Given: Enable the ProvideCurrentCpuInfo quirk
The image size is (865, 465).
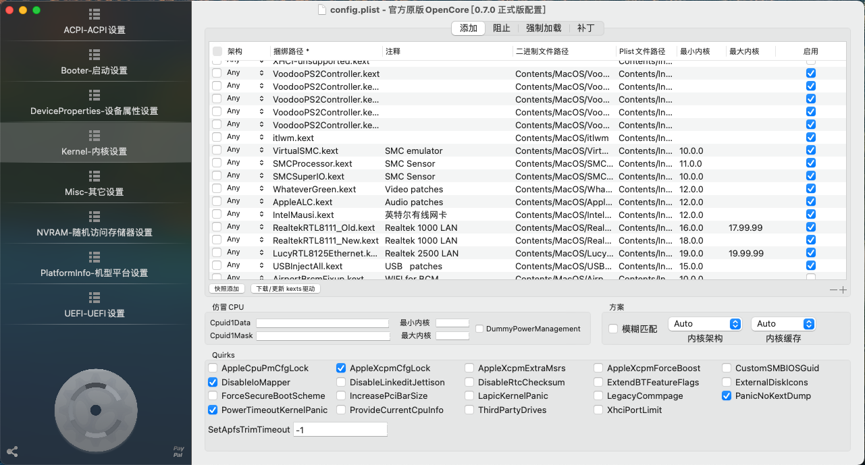Looking at the screenshot, I should coord(341,410).
